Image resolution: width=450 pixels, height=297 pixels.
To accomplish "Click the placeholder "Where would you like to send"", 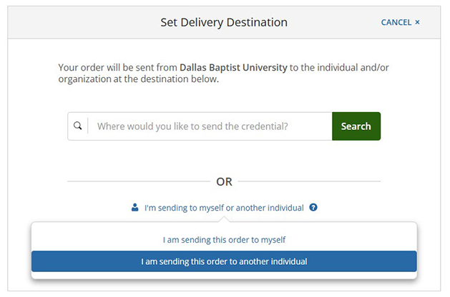I will click(x=192, y=126).
